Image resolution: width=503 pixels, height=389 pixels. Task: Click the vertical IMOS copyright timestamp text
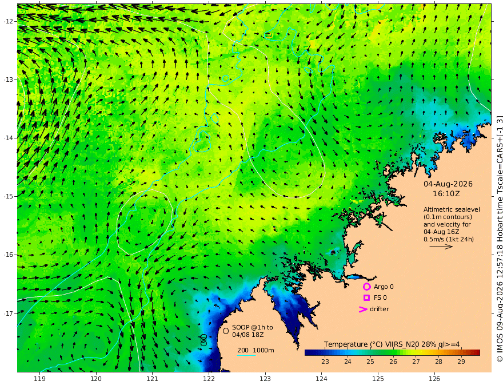[x=499, y=239]
